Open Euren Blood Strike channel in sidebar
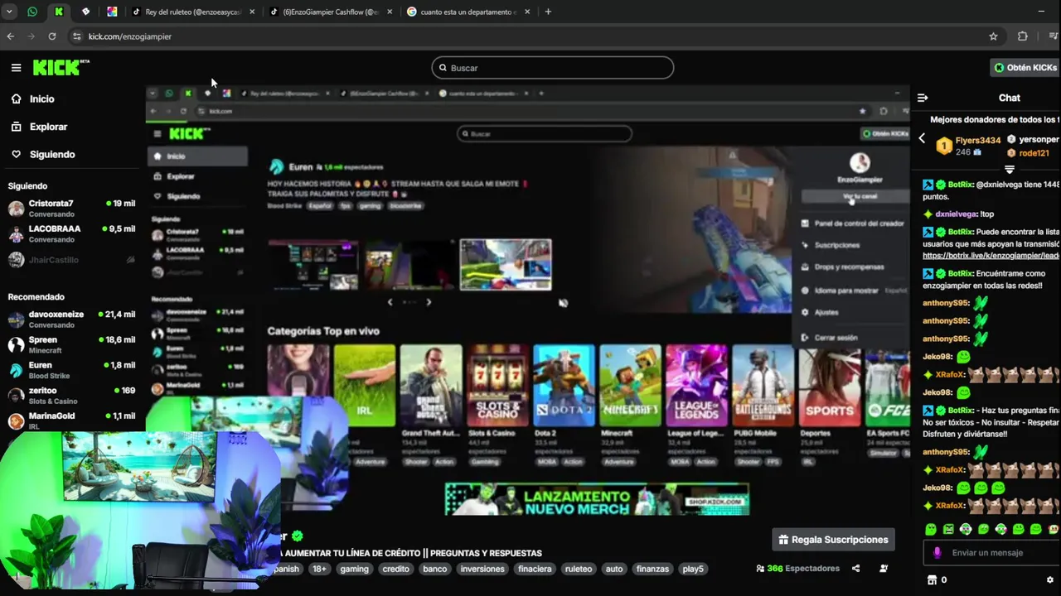The width and height of the screenshot is (1061, 596). pos(72,370)
